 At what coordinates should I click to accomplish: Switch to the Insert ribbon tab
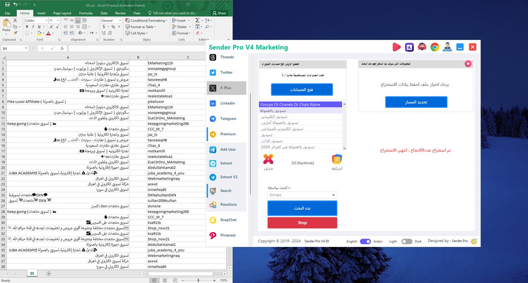(x=41, y=13)
